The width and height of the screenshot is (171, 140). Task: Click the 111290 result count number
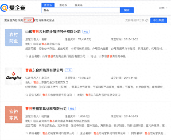28,20
